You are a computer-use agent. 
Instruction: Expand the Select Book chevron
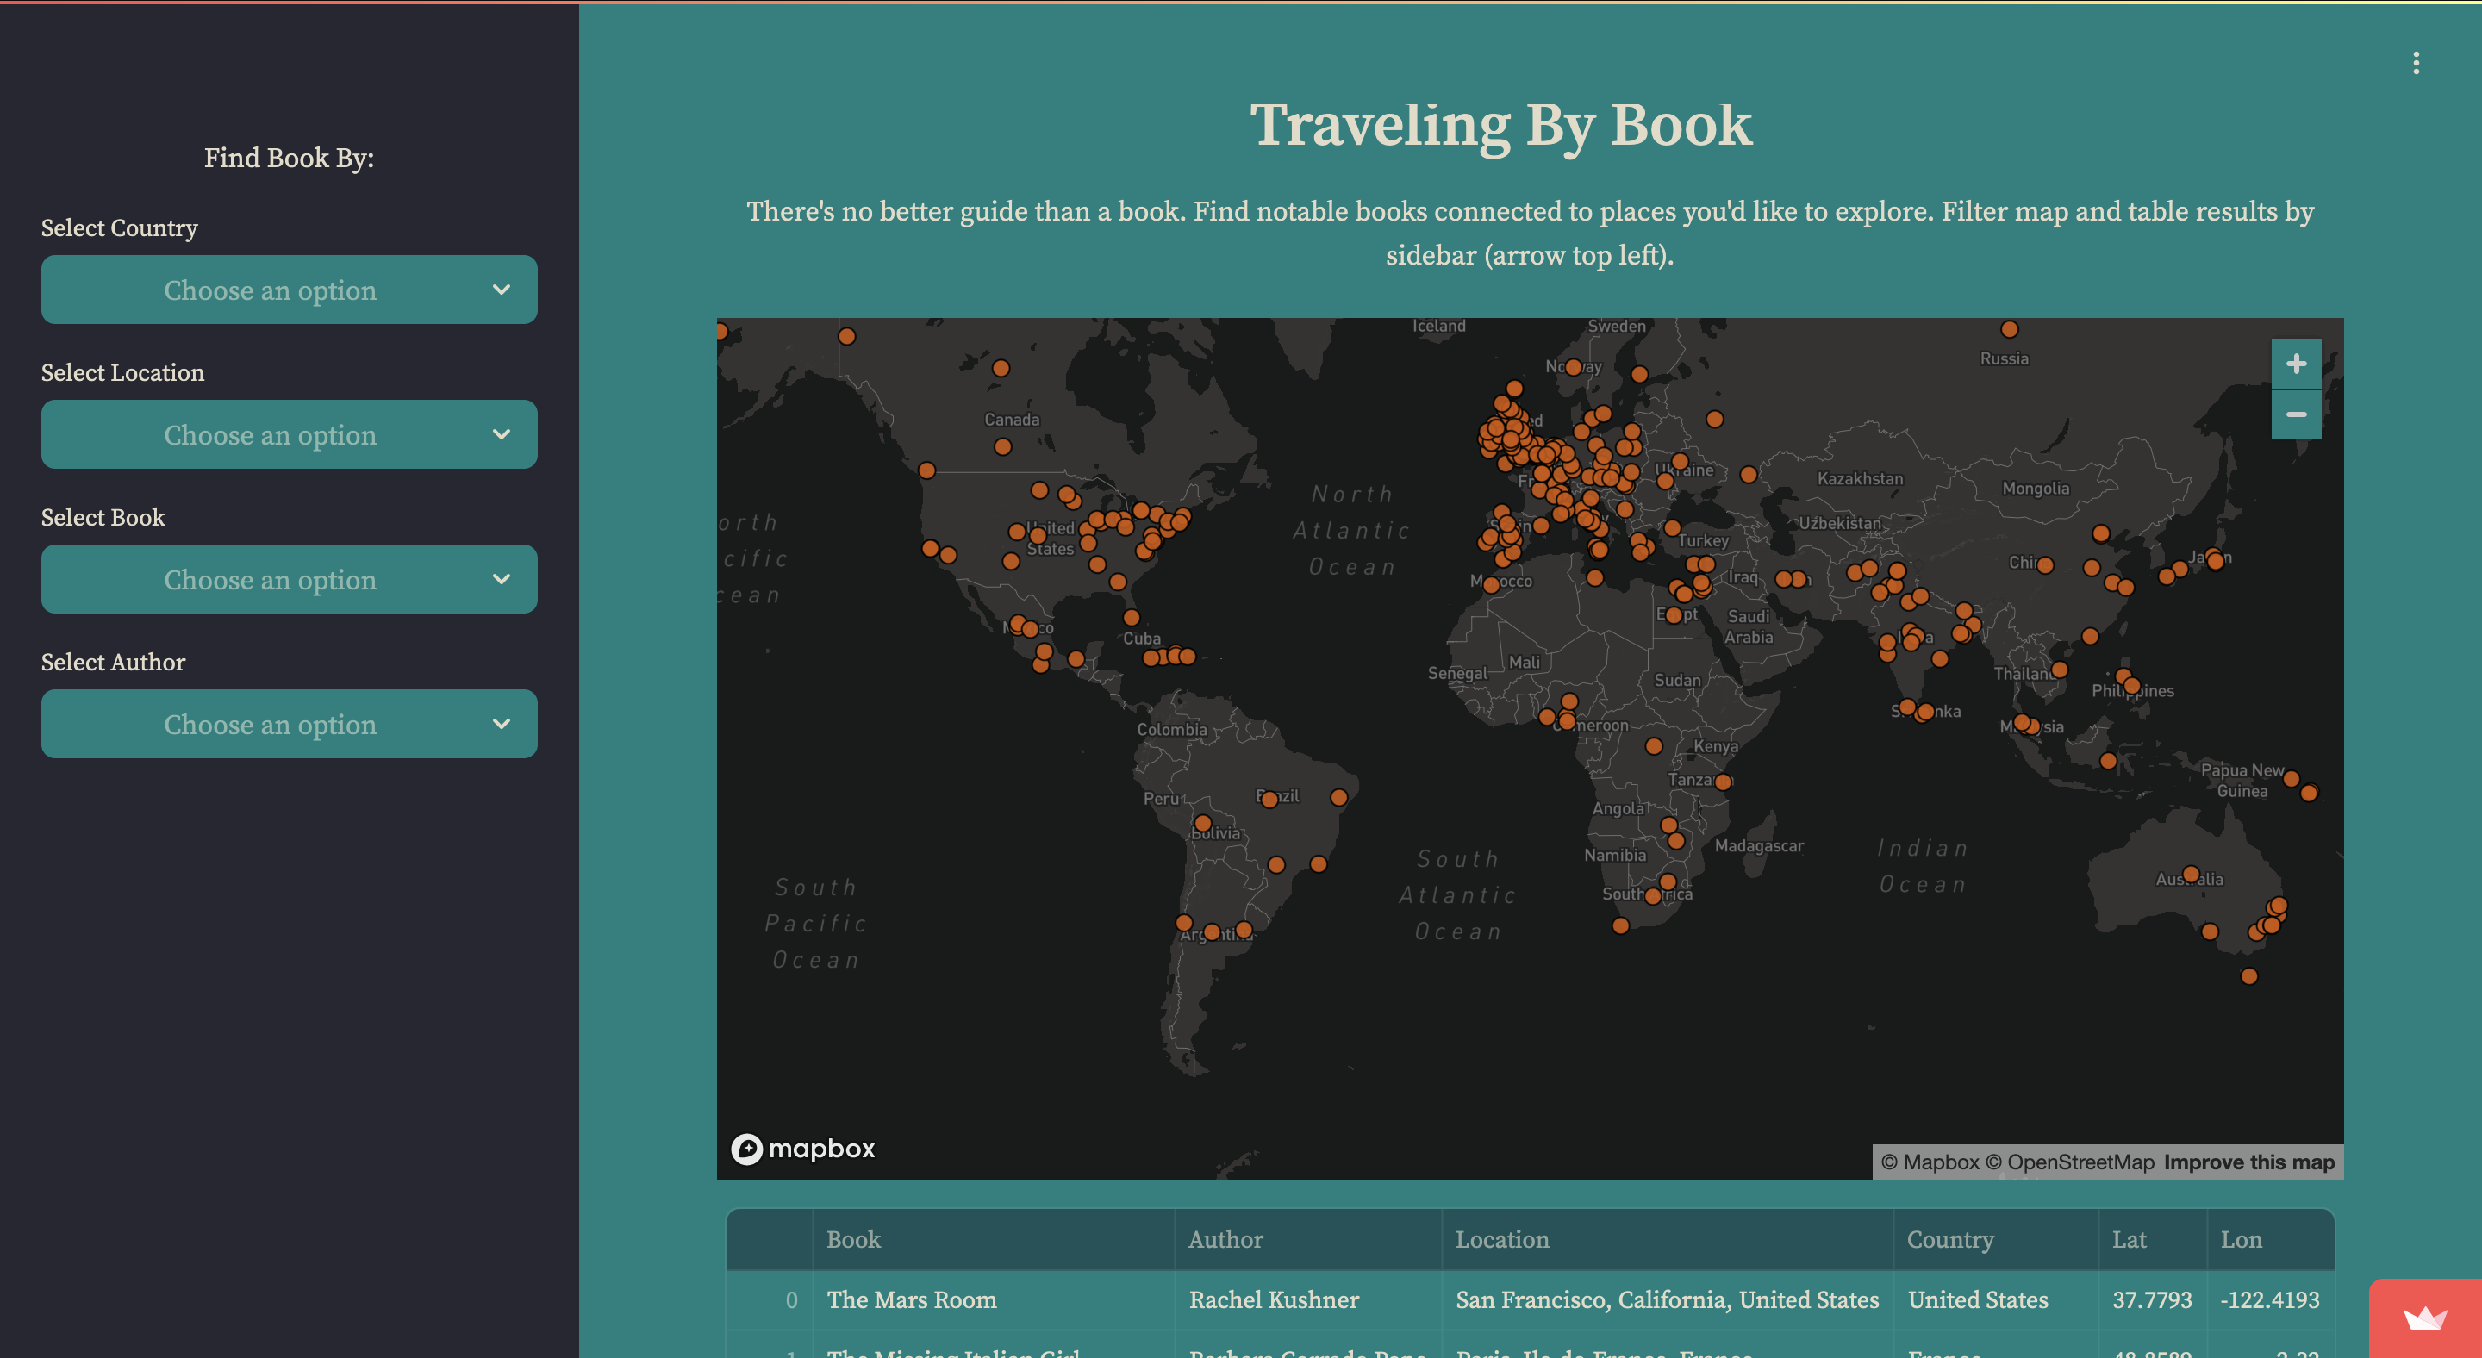point(501,579)
